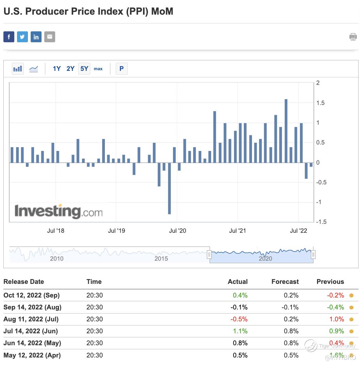Click the P chart option button
Image resolution: width=363 pixels, height=366 pixels.
pyautogui.click(x=122, y=69)
